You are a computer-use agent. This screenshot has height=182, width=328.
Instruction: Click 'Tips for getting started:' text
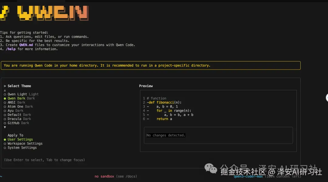24,33
